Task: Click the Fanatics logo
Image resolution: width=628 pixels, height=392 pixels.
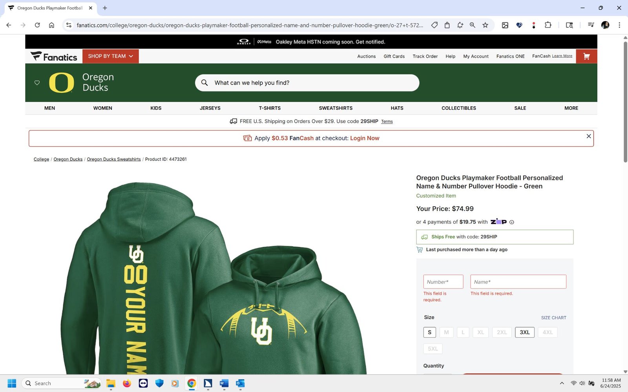Action: pyautogui.click(x=54, y=56)
